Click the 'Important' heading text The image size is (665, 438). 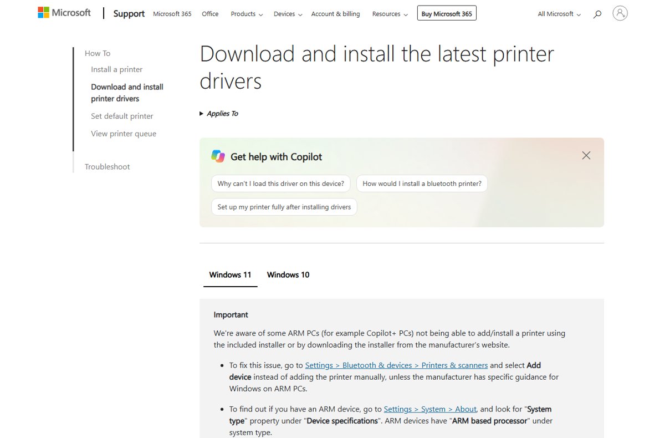tap(231, 314)
